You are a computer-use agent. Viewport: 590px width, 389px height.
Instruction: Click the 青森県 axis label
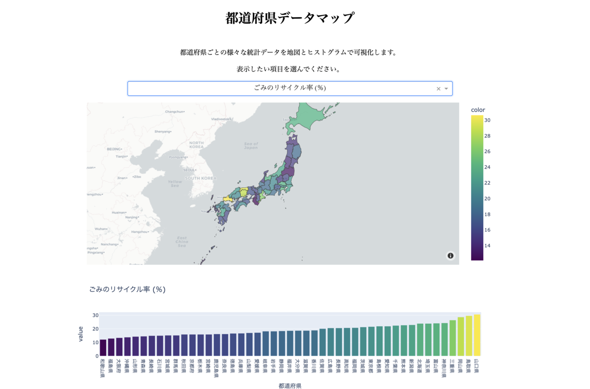144,365
